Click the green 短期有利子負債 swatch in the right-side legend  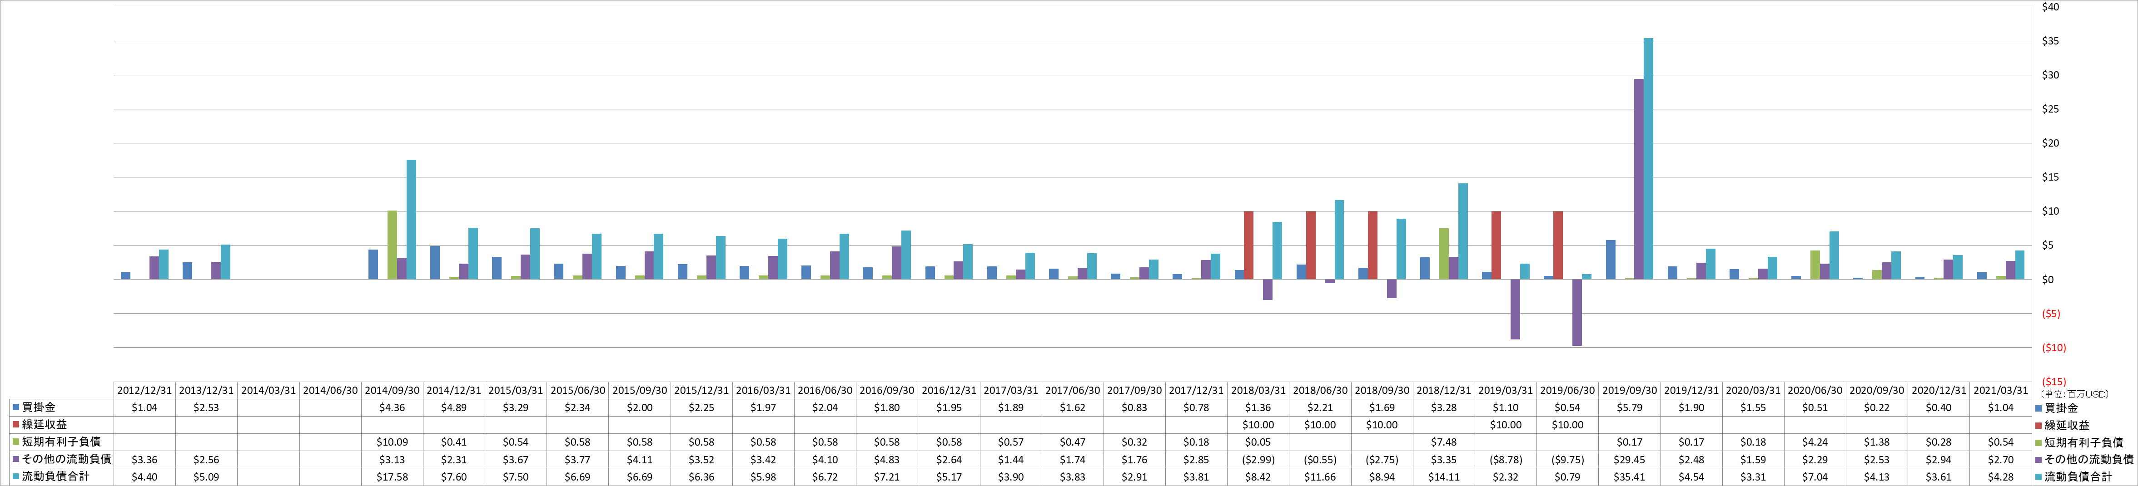point(2039,442)
